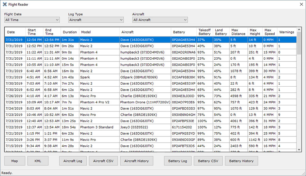The width and height of the screenshot is (306, 176).
Task: Click the scrollbar up arrow
Action: (299, 29)
